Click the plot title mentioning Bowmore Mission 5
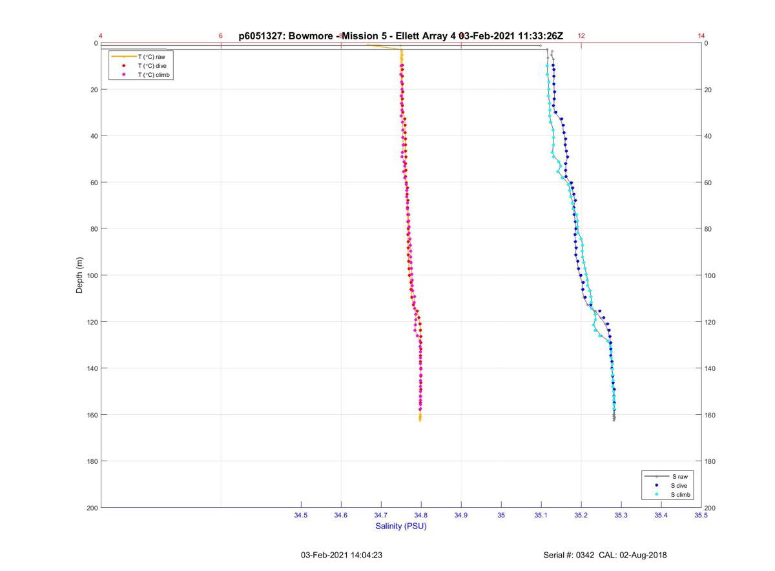The width and height of the screenshot is (775, 571). (400, 36)
